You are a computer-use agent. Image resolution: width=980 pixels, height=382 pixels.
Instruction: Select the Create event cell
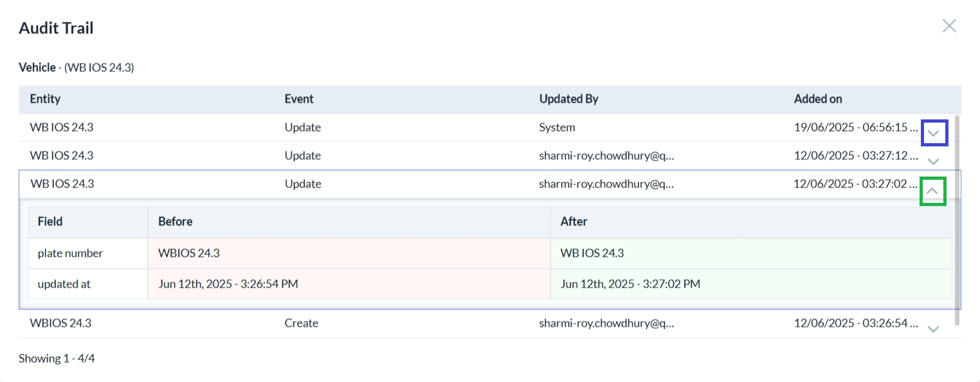[302, 323]
